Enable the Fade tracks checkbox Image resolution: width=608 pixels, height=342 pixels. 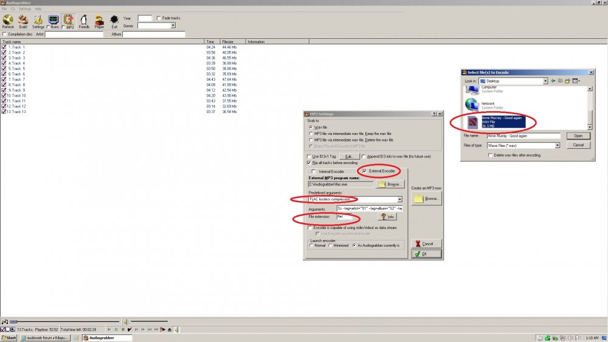coord(159,18)
